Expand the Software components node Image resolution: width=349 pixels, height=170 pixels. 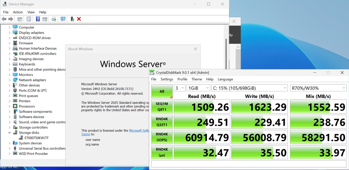(9, 112)
